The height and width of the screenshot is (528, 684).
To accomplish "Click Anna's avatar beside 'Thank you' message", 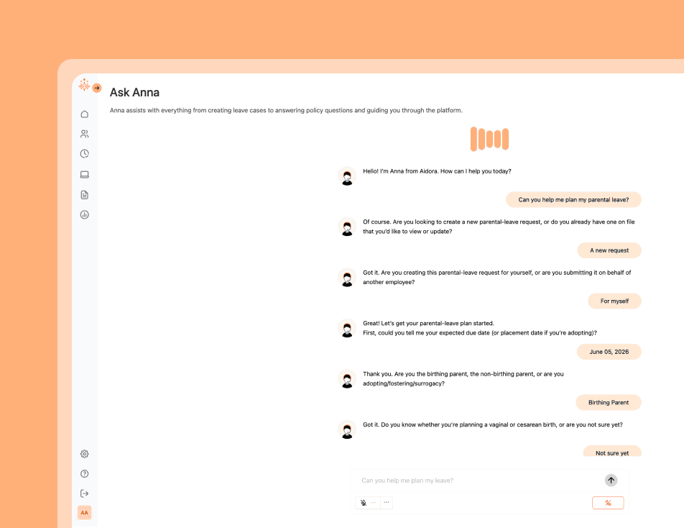I will click(347, 378).
